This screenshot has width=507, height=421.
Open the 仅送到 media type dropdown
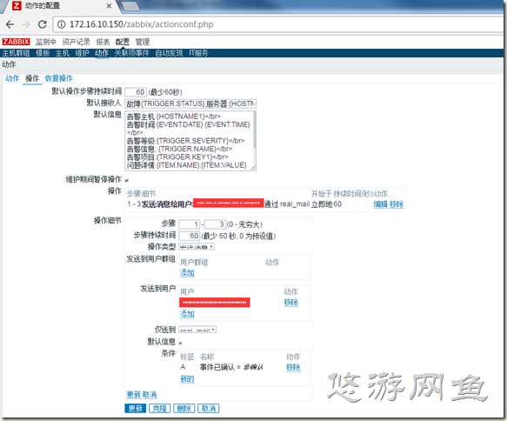(197, 331)
